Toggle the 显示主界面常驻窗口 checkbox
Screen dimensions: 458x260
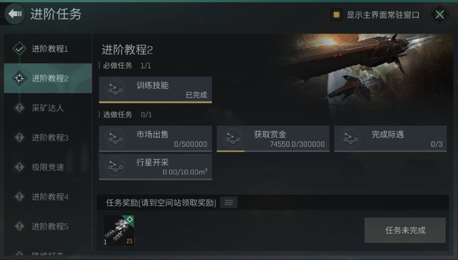click(336, 14)
